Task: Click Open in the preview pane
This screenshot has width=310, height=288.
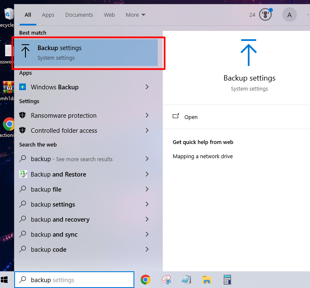Action: coord(191,117)
